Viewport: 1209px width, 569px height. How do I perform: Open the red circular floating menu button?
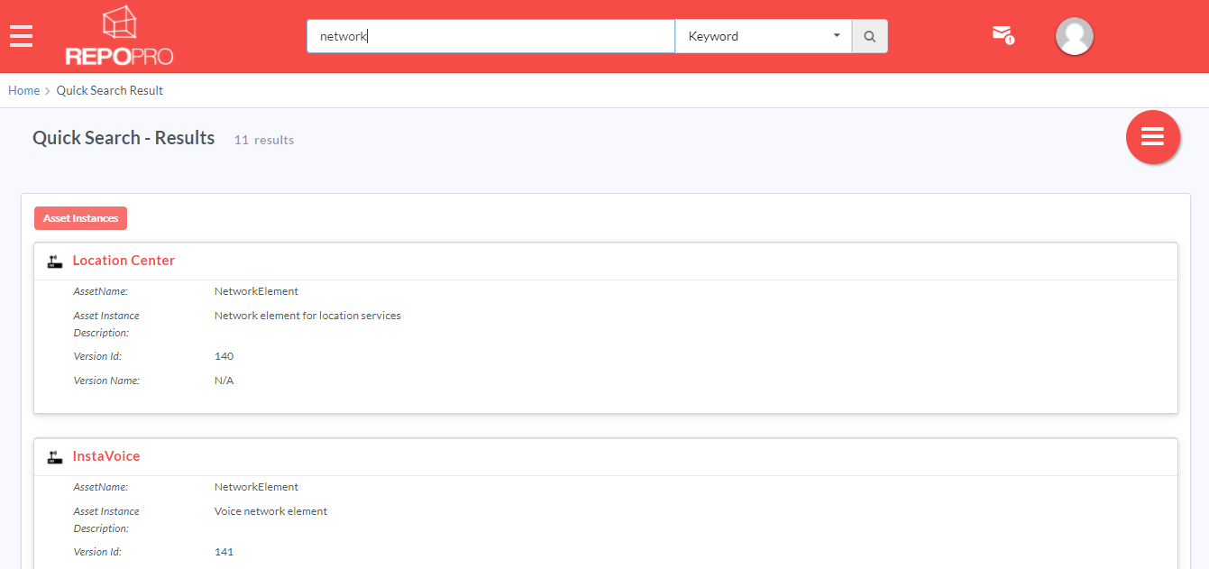[x=1152, y=137]
